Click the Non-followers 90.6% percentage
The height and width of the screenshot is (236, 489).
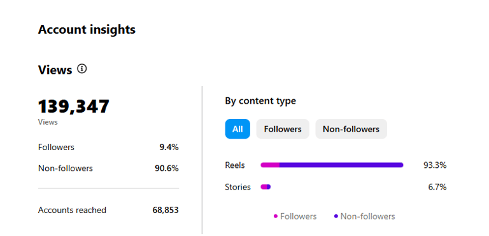pos(167,169)
